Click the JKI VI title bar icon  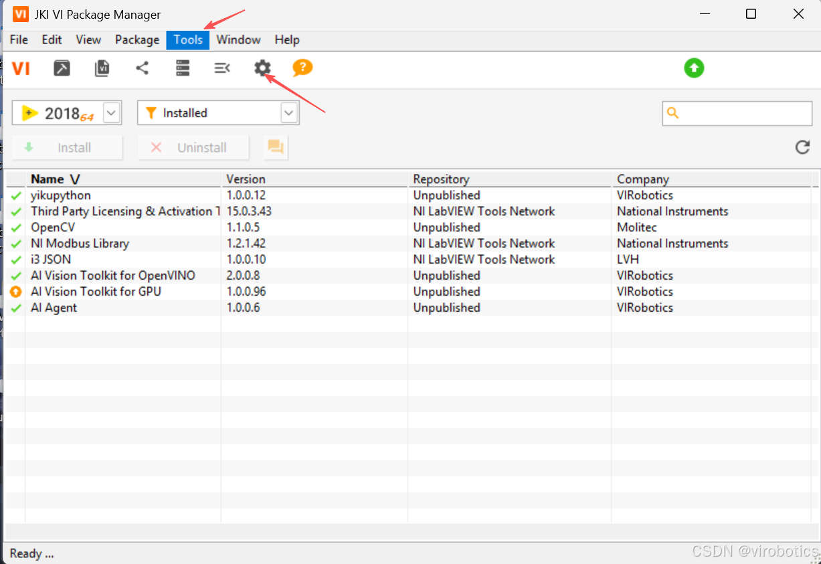[x=21, y=14]
